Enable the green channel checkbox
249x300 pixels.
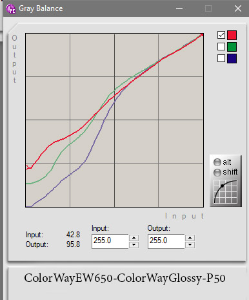pos(221,47)
